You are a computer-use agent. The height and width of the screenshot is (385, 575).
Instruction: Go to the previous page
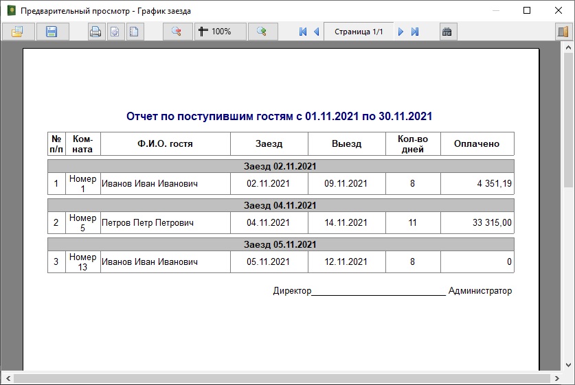pos(316,32)
